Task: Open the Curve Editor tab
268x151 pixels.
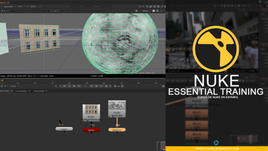Action: 21,91
